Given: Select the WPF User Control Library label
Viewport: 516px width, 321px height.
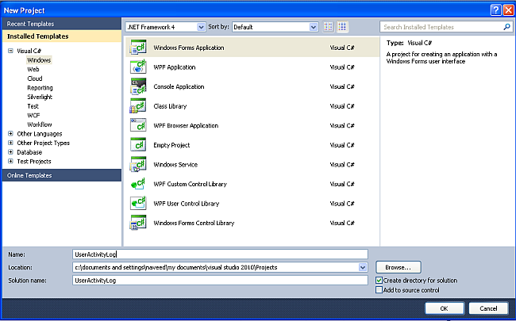Looking at the screenshot, I should pos(187,204).
